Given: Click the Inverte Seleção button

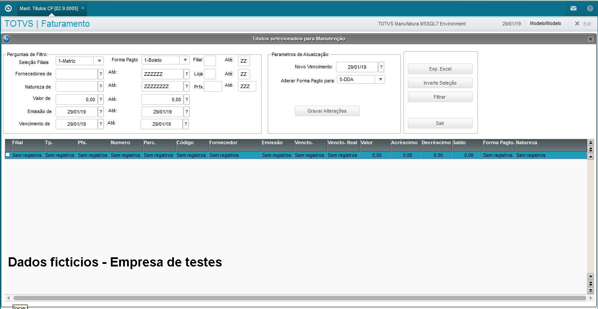Looking at the screenshot, I should pyautogui.click(x=440, y=83).
